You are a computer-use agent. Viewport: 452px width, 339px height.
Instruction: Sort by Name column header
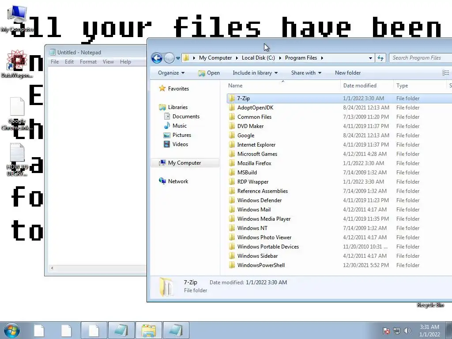coord(235,86)
